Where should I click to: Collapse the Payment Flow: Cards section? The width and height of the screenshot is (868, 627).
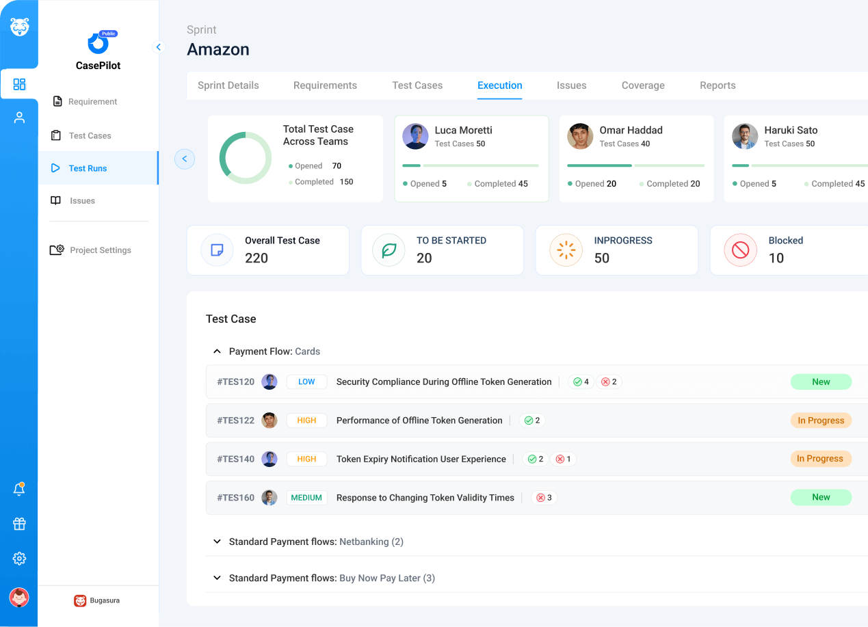pos(217,351)
